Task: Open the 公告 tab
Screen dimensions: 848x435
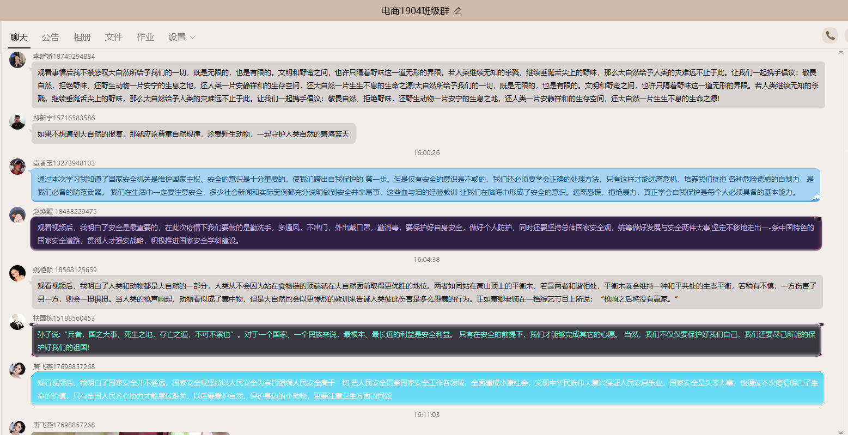Action: tap(51, 37)
